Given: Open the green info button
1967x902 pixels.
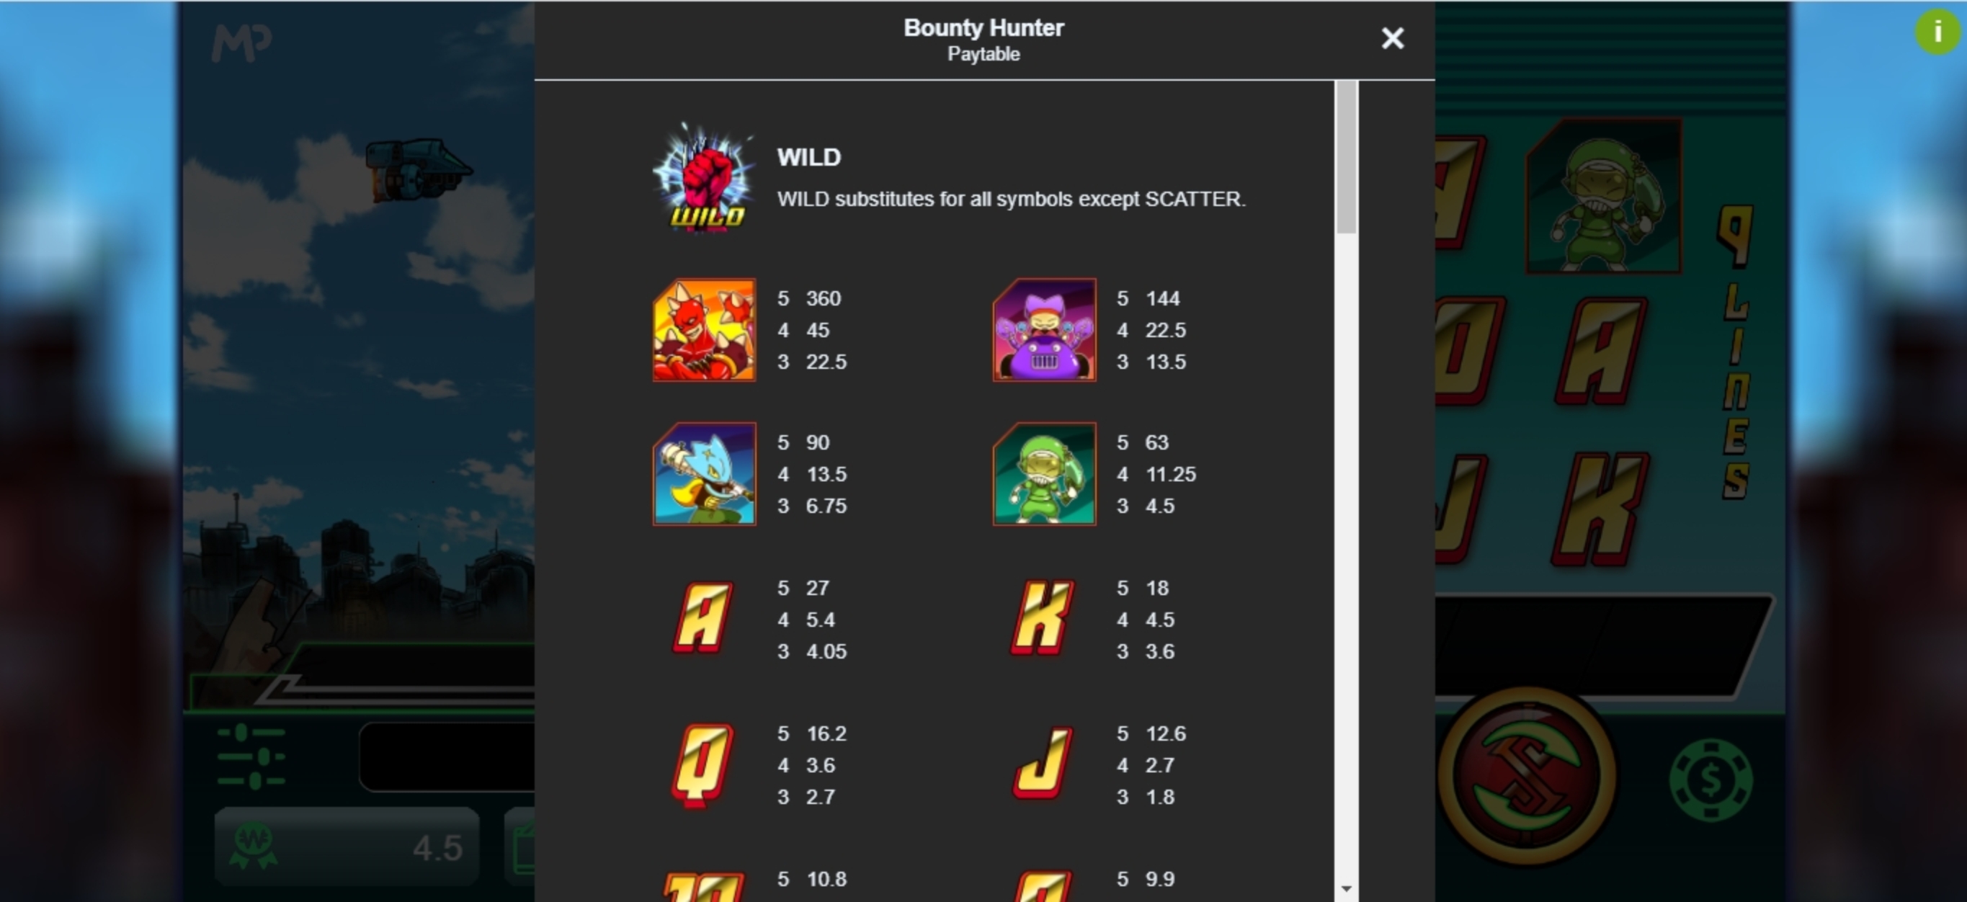Looking at the screenshot, I should pos(1938,32).
